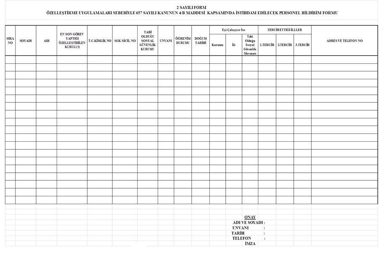Click the standalone 'ADI' column header
The width and height of the screenshot is (391, 260).
(47, 41)
